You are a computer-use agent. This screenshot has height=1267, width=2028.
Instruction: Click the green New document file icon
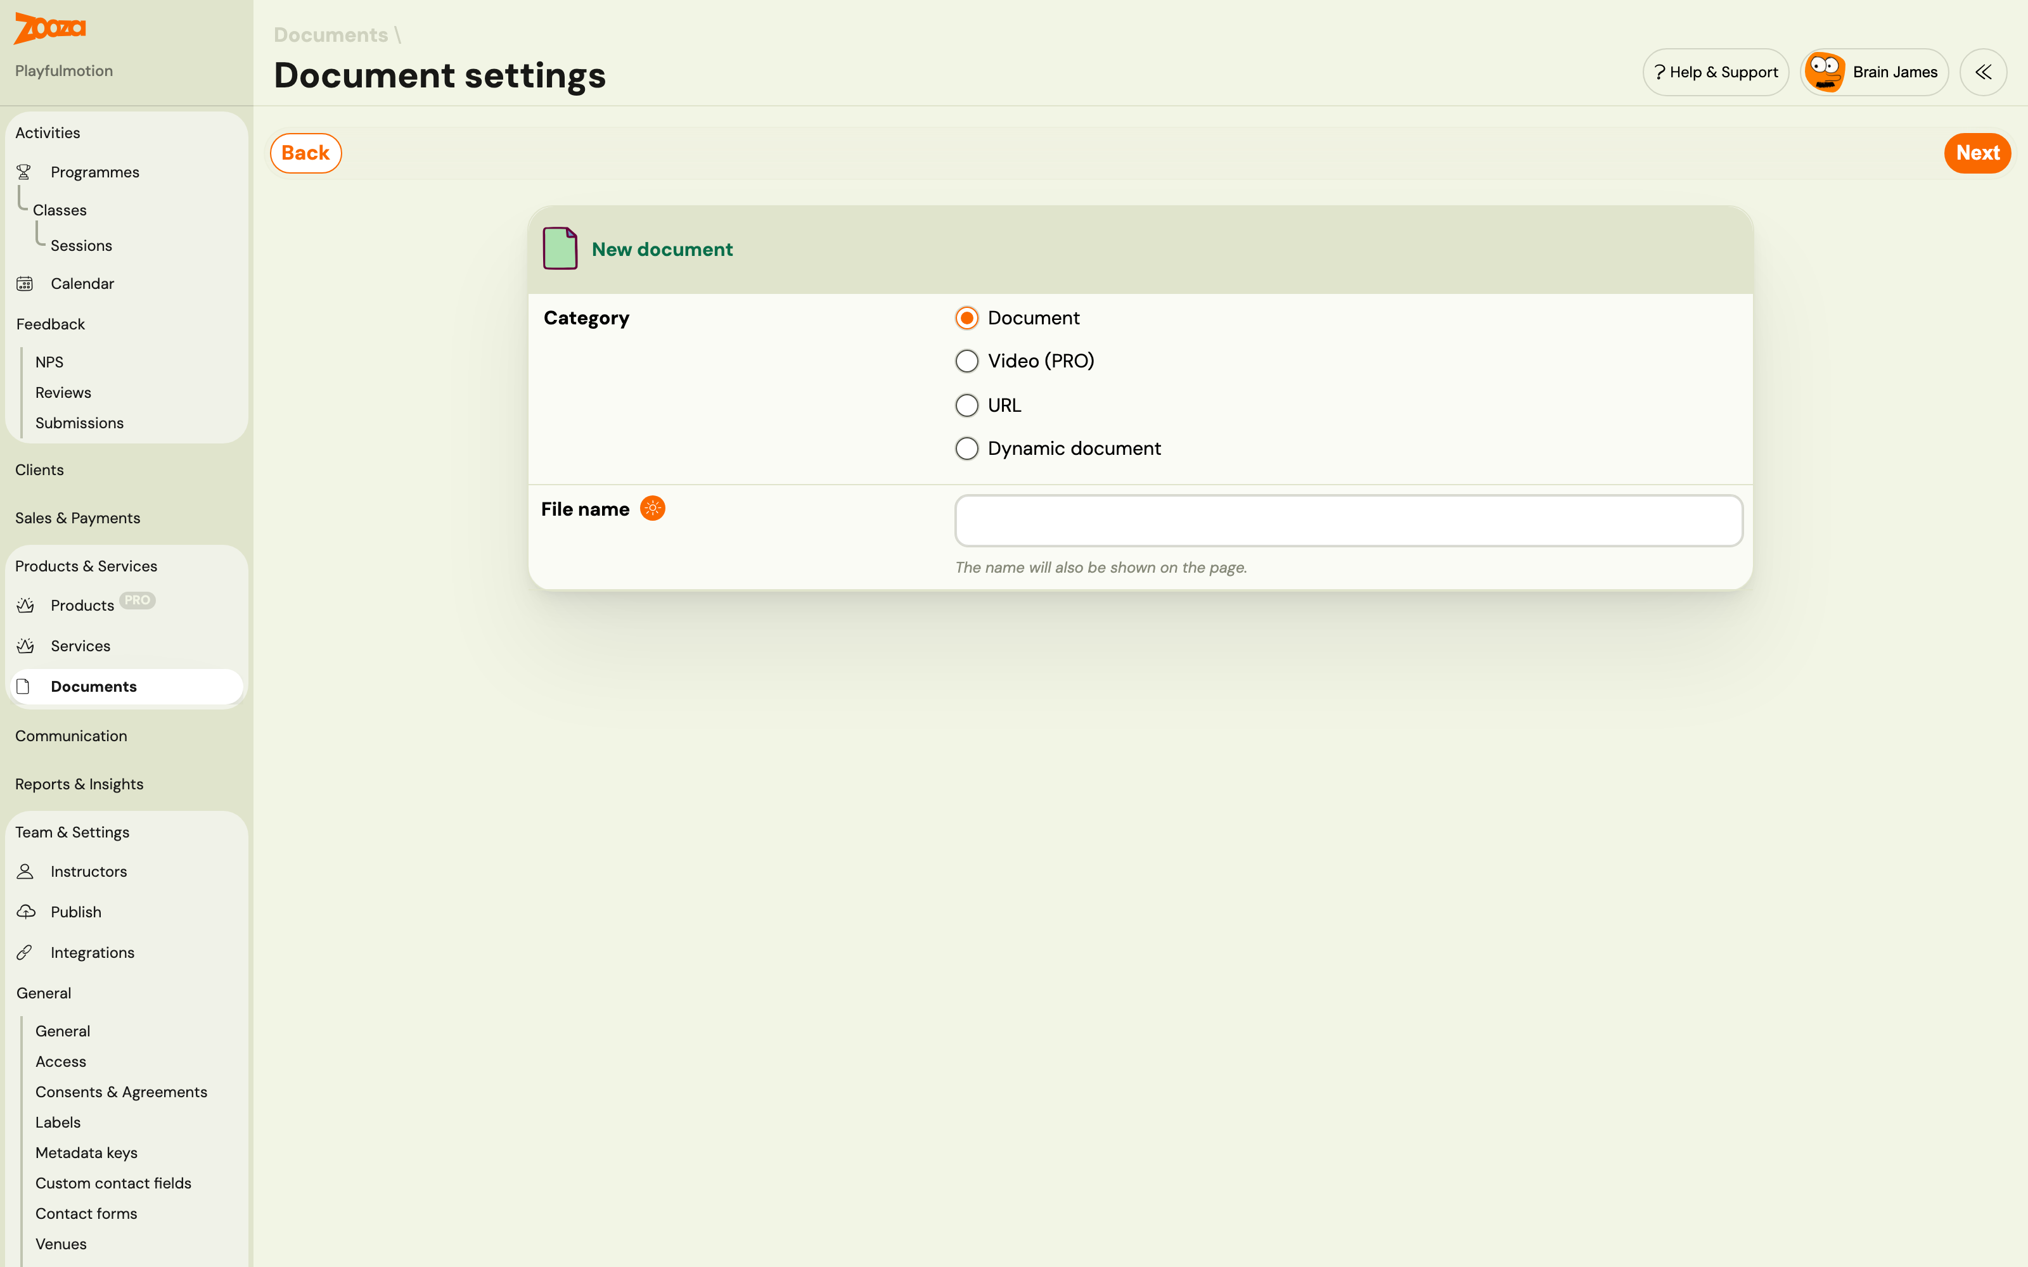[560, 248]
